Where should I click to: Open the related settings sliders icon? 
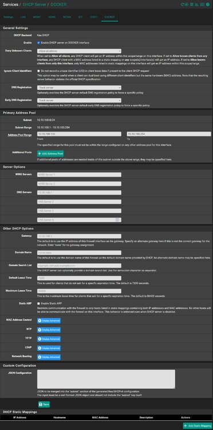pos(192,5)
